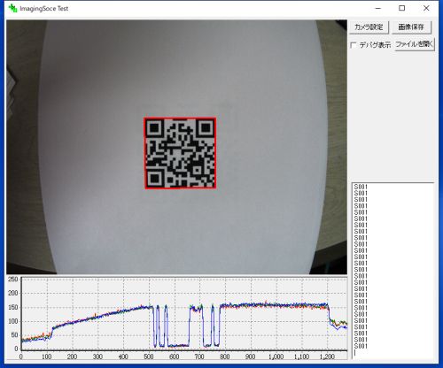This screenshot has width=443, height=368.
Task: Click the QR code top-right finder square
Action: tap(206, 128)
